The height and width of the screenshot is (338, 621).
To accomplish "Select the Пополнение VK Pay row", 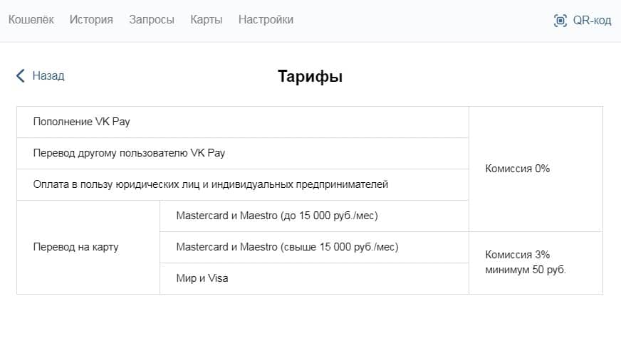I will (x=243, y=122).
